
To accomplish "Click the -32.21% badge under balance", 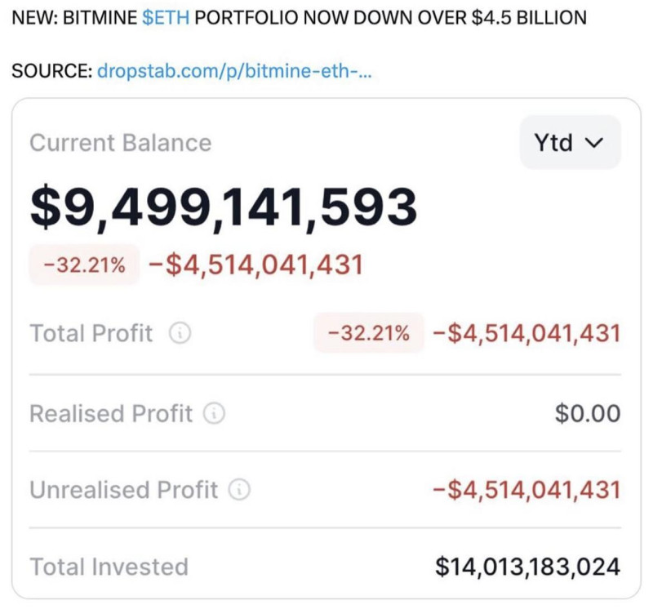I will [x=84, y=265].
